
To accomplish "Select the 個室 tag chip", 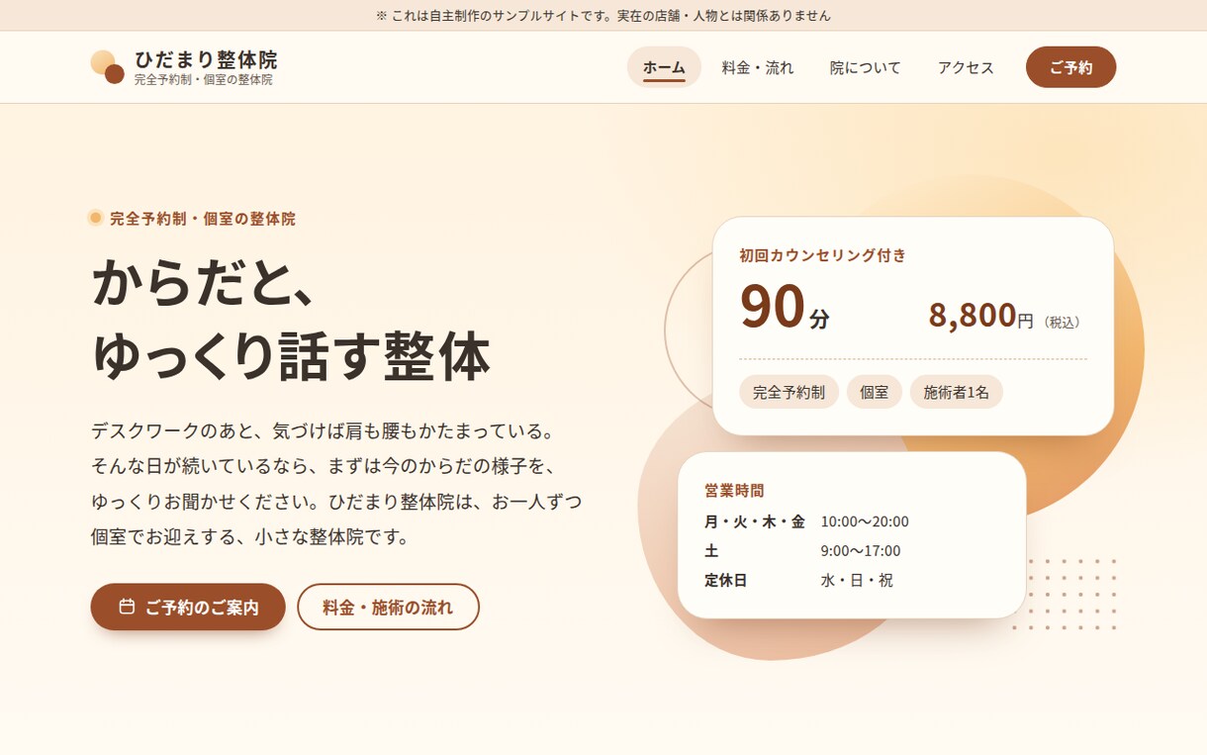I will pyautogui.click(x=874, y=392).
